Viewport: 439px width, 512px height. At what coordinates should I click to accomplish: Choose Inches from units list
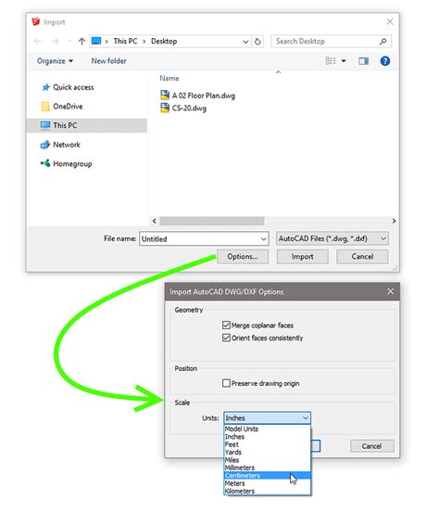tap(267, 437)
